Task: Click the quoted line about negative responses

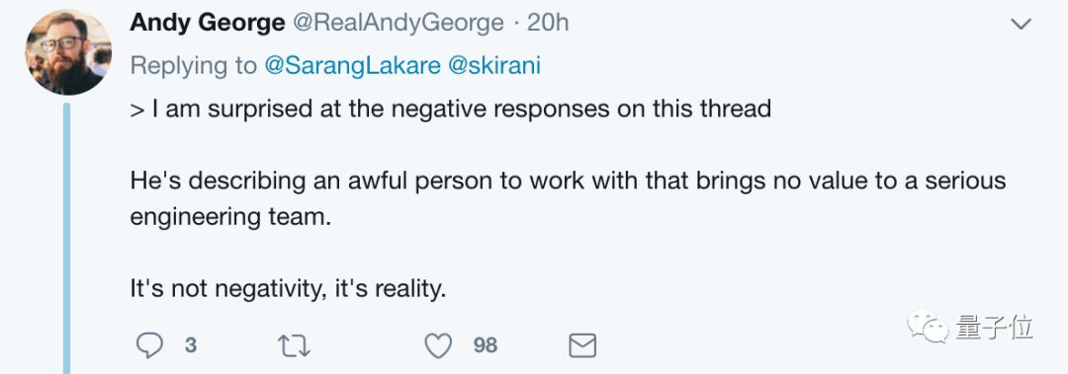Action: (x=450, y=109)
